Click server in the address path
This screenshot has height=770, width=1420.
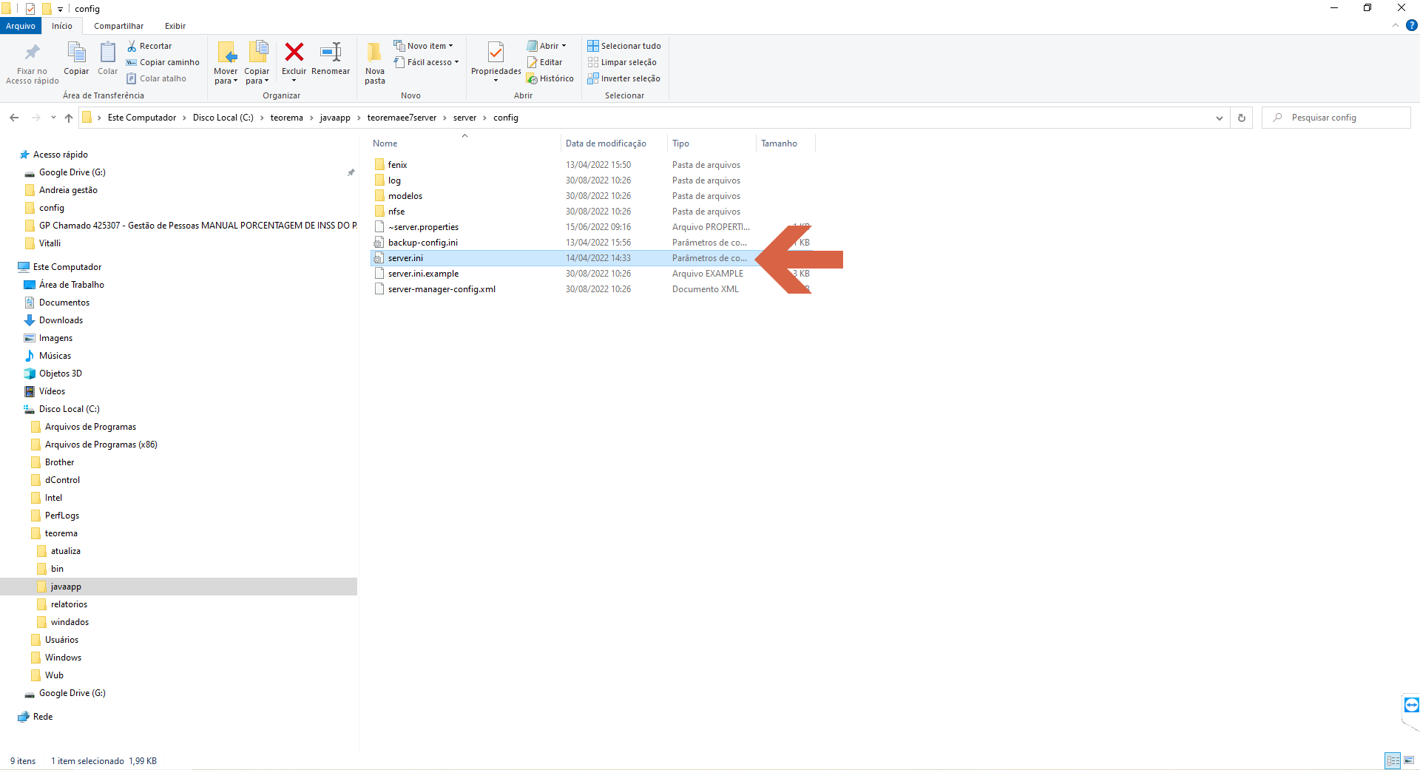tap(464, 118)
